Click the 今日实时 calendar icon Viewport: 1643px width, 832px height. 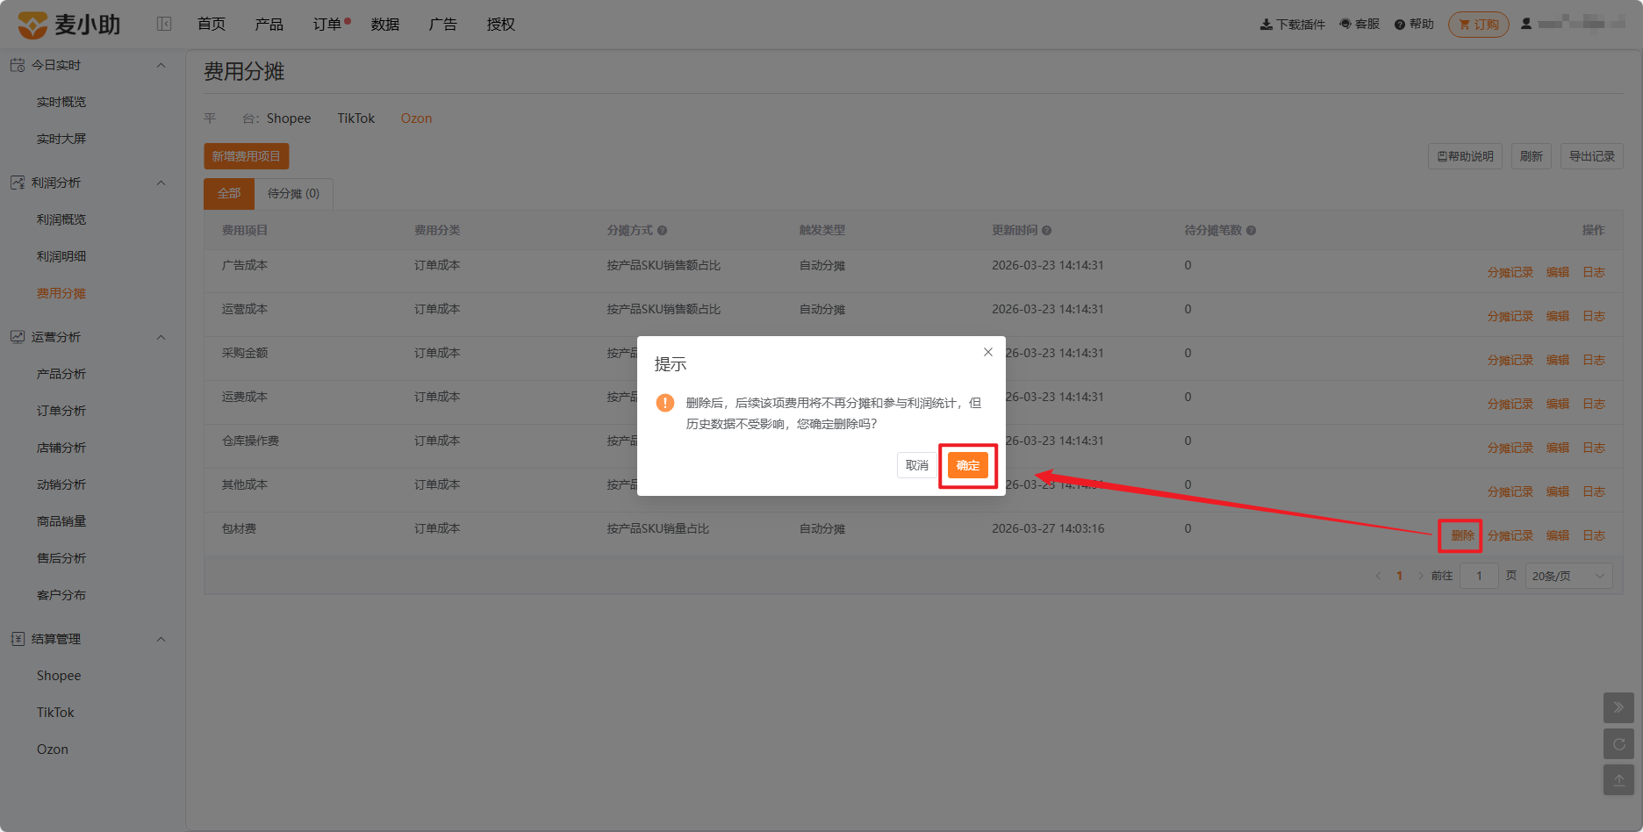click(x=18, y=65)
